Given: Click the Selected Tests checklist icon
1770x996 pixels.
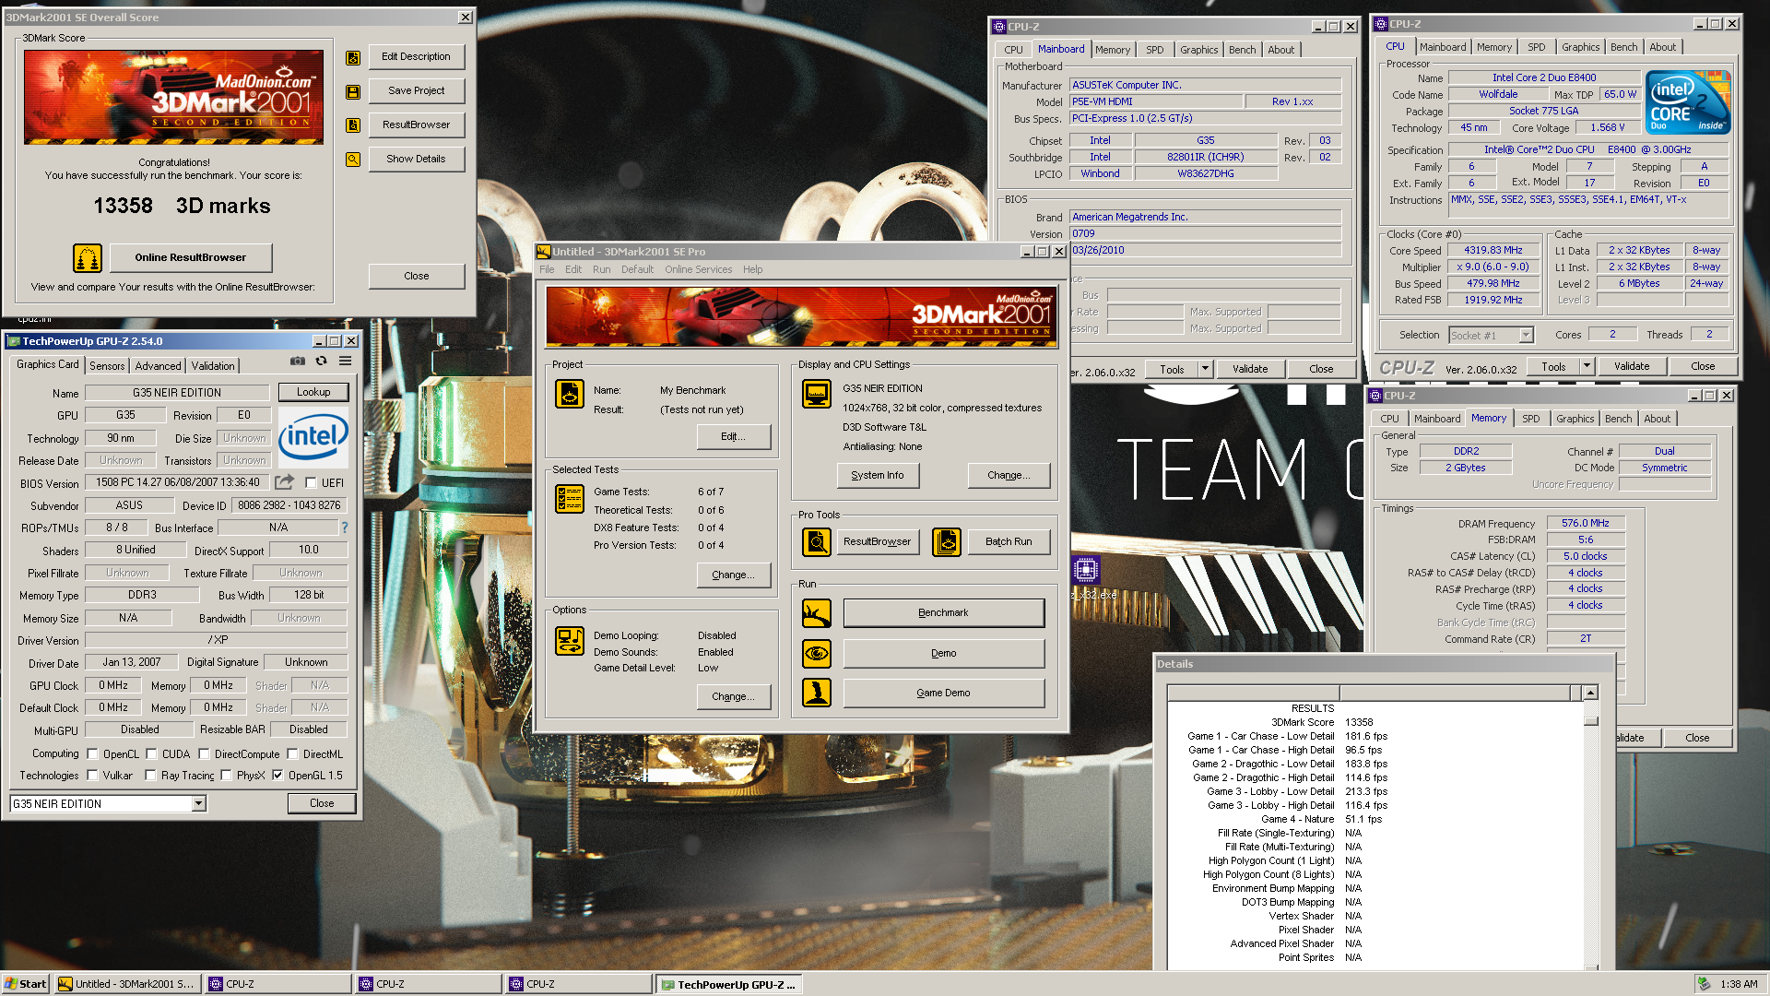Looking at the screenshot, I should (570, 499).
